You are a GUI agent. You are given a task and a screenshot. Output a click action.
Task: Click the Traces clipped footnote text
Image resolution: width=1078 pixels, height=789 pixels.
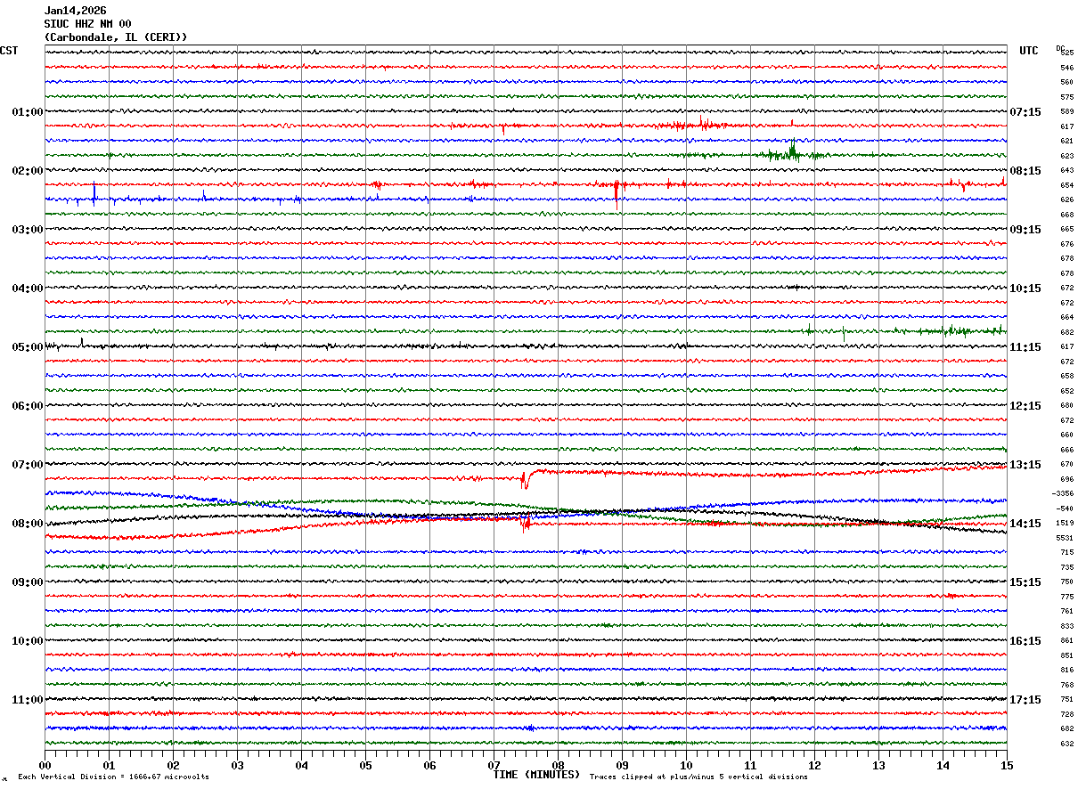698,777
